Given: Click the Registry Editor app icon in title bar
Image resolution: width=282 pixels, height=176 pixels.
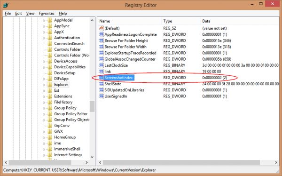Looking at the screenshot, I should tap(6, 5).
